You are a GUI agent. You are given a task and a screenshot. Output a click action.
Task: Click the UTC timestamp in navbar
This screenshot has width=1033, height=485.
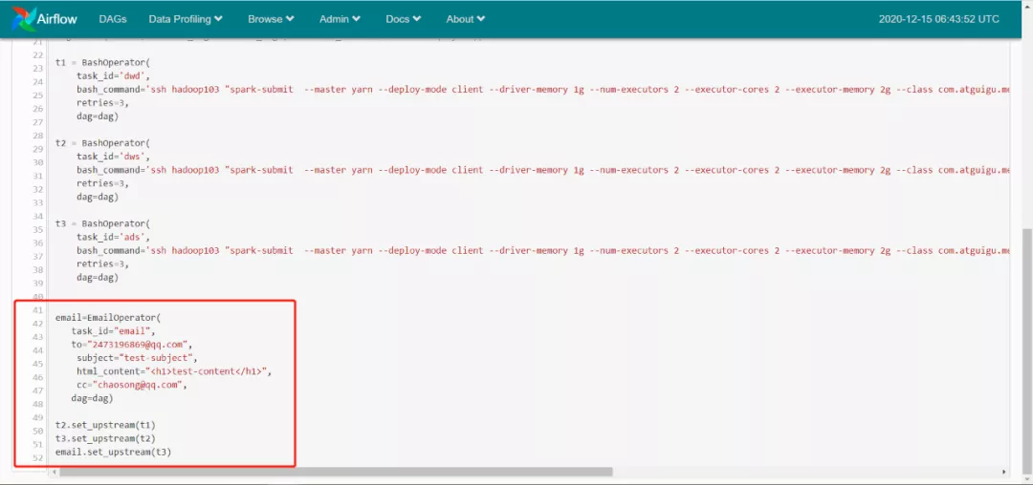point(939,19)
